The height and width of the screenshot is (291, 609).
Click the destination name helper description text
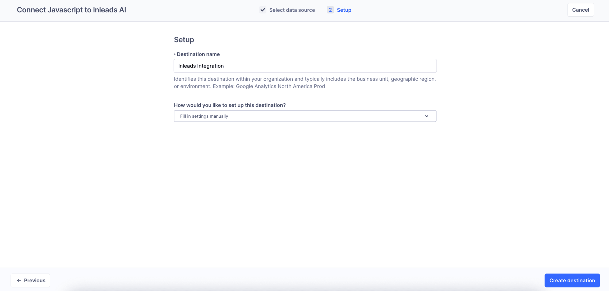304,79
